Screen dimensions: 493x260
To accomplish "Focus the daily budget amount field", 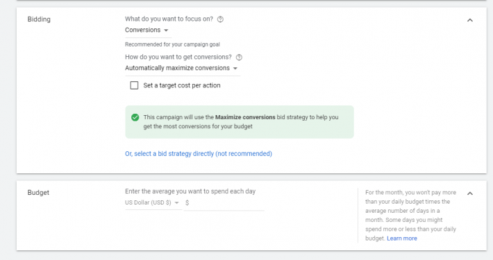I will (224, 203).
